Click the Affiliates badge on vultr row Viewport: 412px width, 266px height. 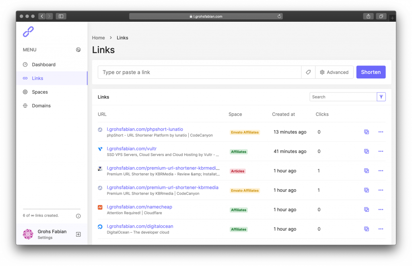[239, 151]
